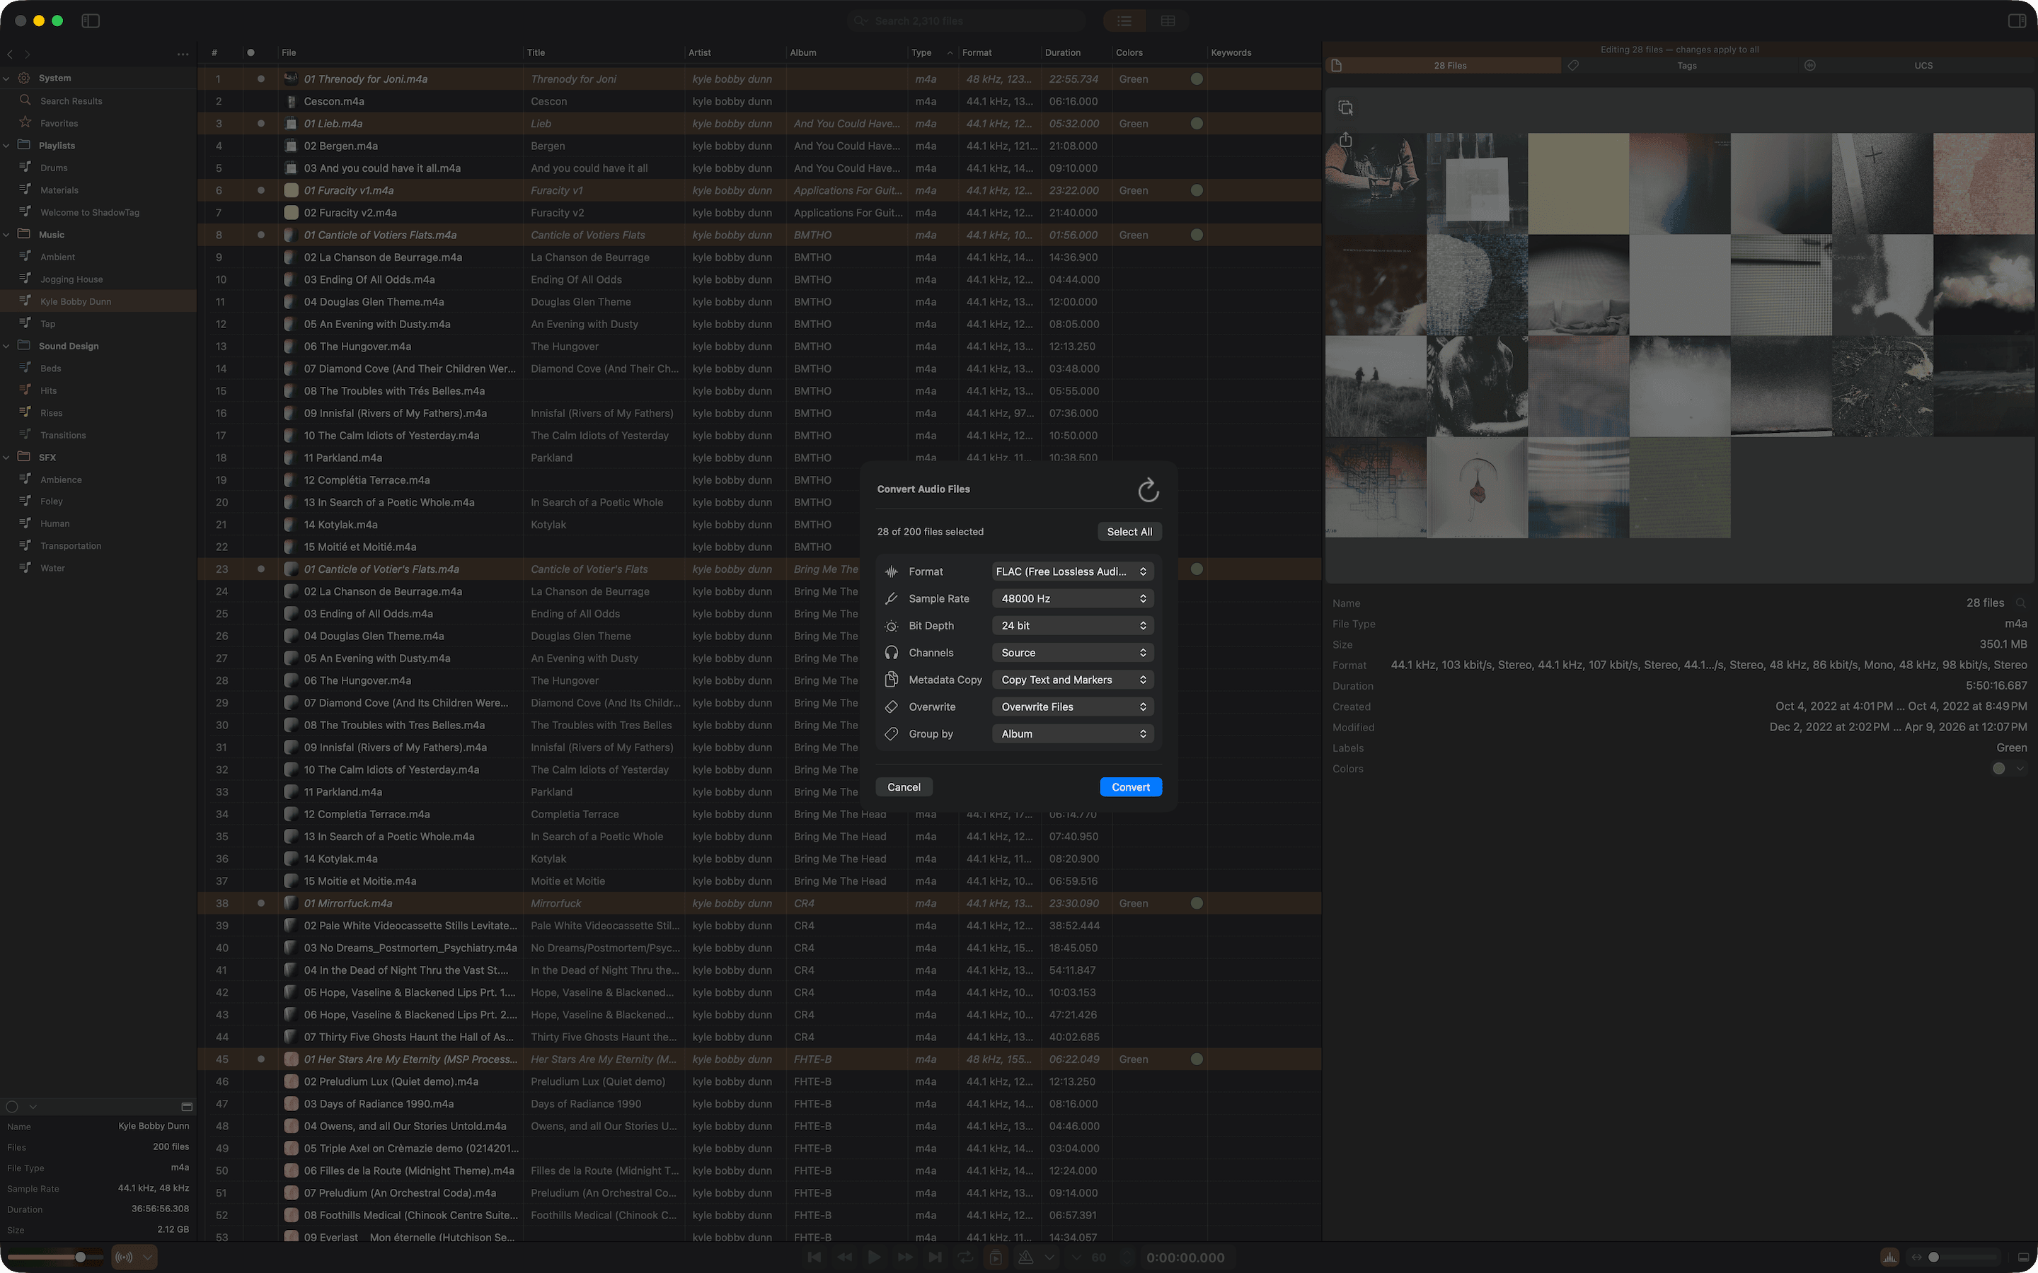
Task: Click the spectrum analyzer icon near the volume control
Action: [x=1891, y=1257]
